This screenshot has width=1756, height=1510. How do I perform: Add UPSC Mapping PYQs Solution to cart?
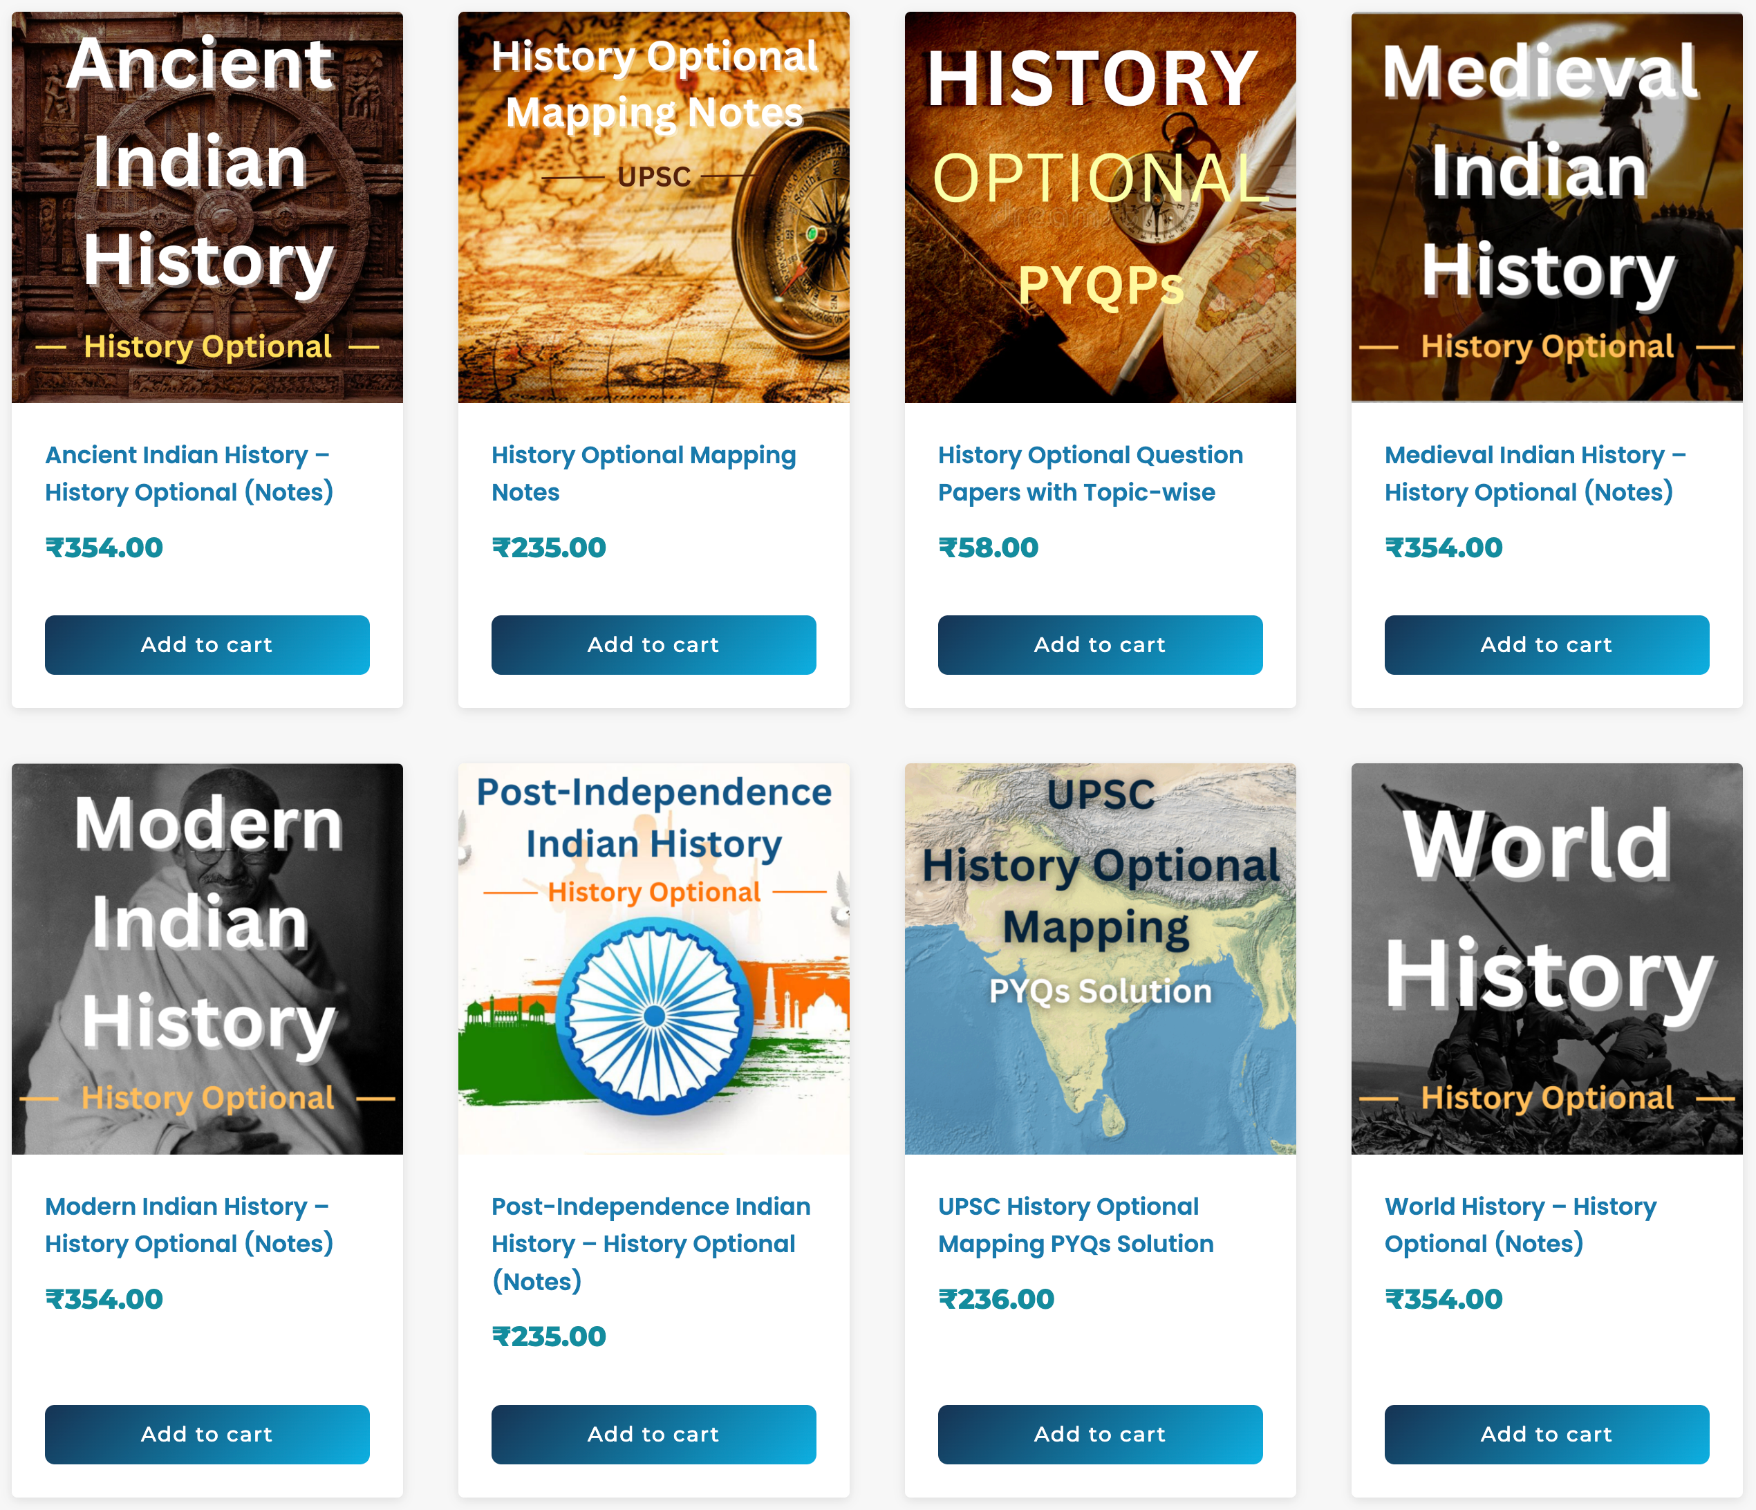pos(1100,1435)
